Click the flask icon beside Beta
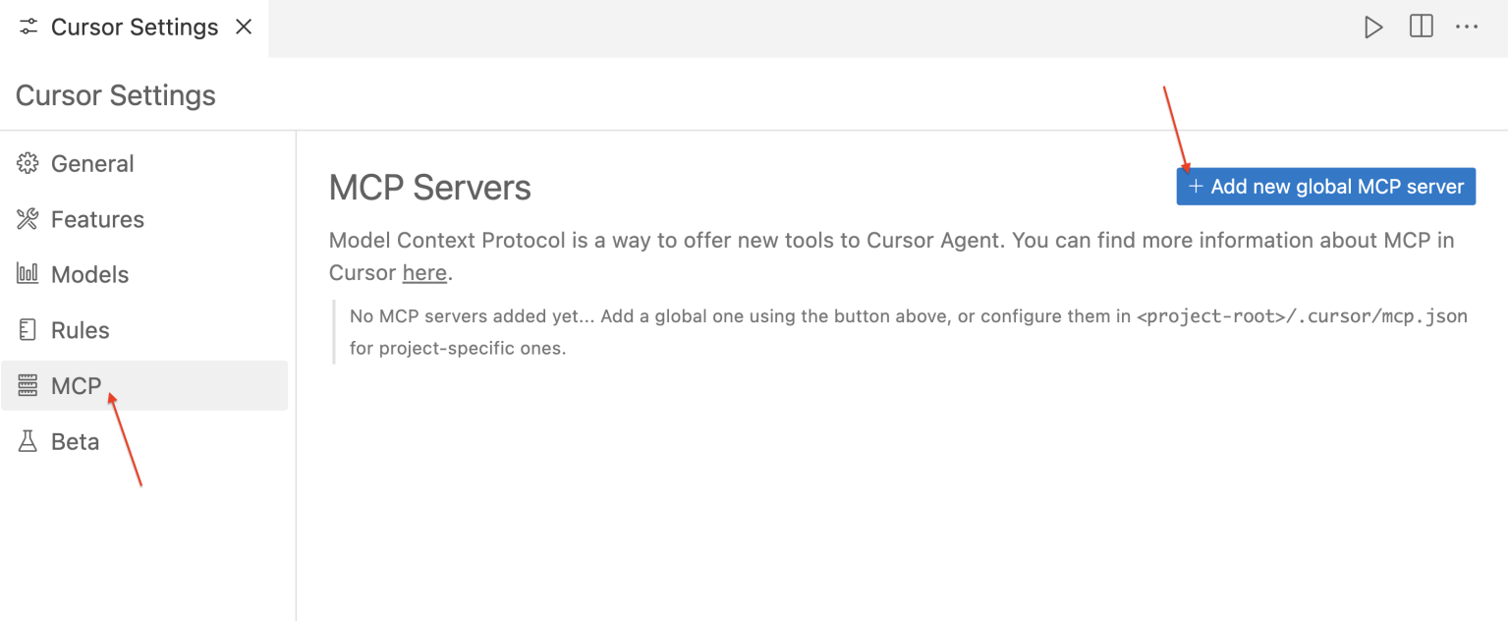The height and width of the screenshot is (621, 1509). click(x=28, y=441)
